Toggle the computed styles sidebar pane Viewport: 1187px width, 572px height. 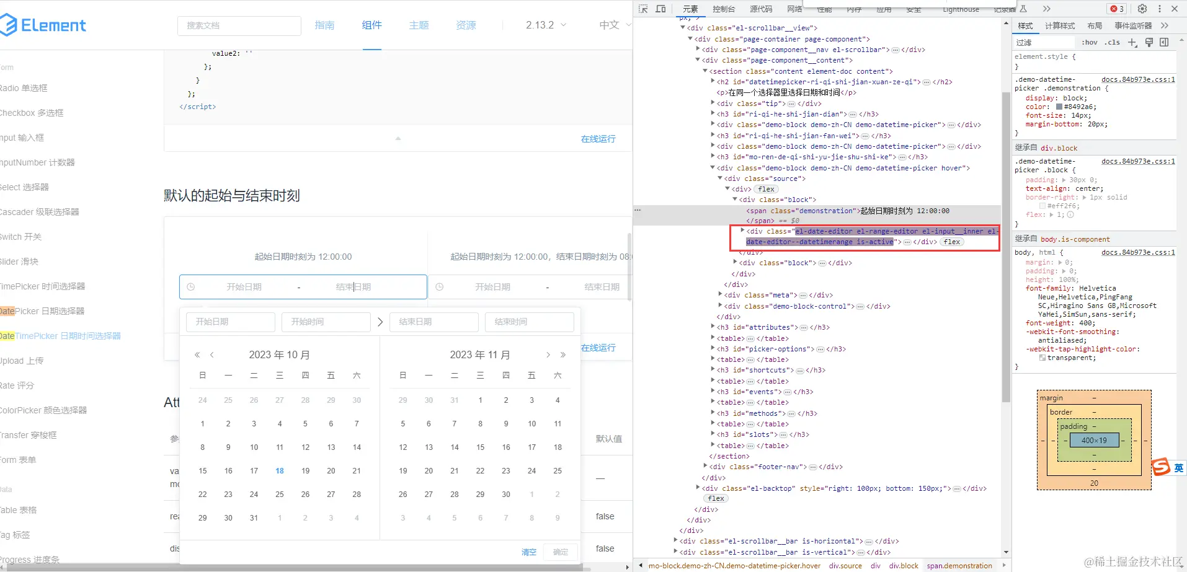tap(1164, 42)
